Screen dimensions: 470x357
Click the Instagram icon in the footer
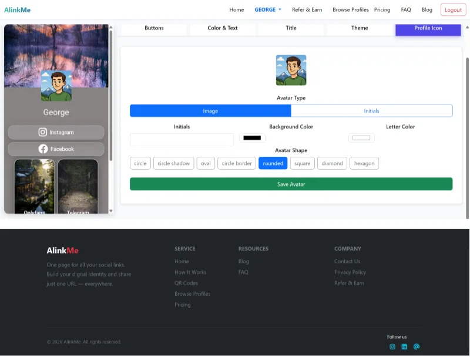click(x=392, y=347)
